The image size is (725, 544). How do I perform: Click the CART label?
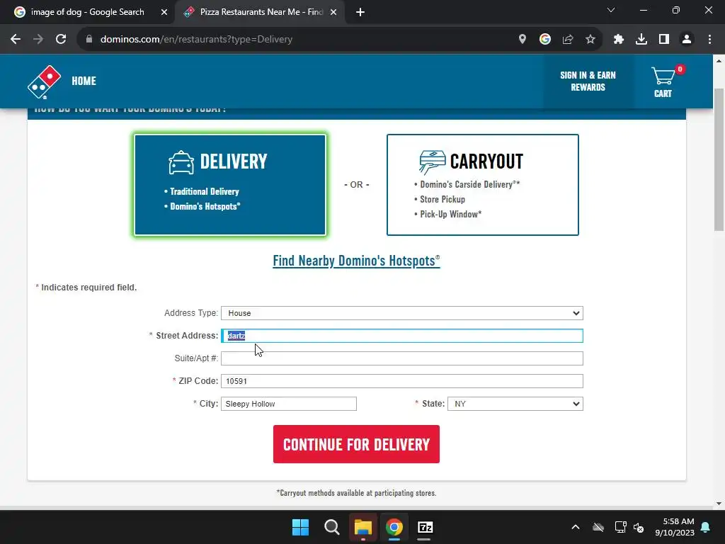pos(663,93)
